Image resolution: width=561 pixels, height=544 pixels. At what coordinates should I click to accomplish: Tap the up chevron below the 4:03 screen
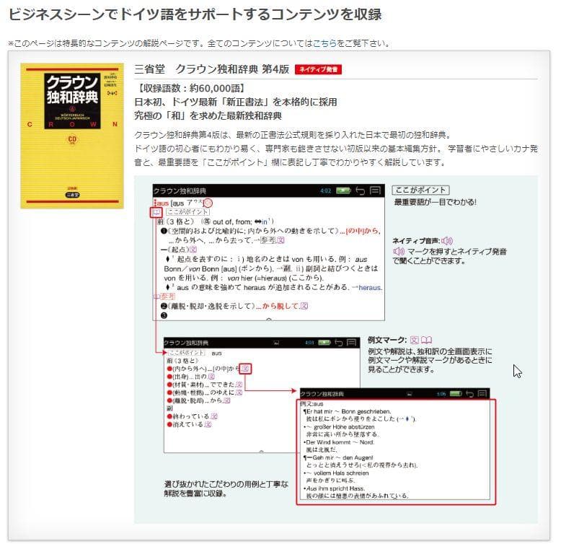[x=262, y=452]
